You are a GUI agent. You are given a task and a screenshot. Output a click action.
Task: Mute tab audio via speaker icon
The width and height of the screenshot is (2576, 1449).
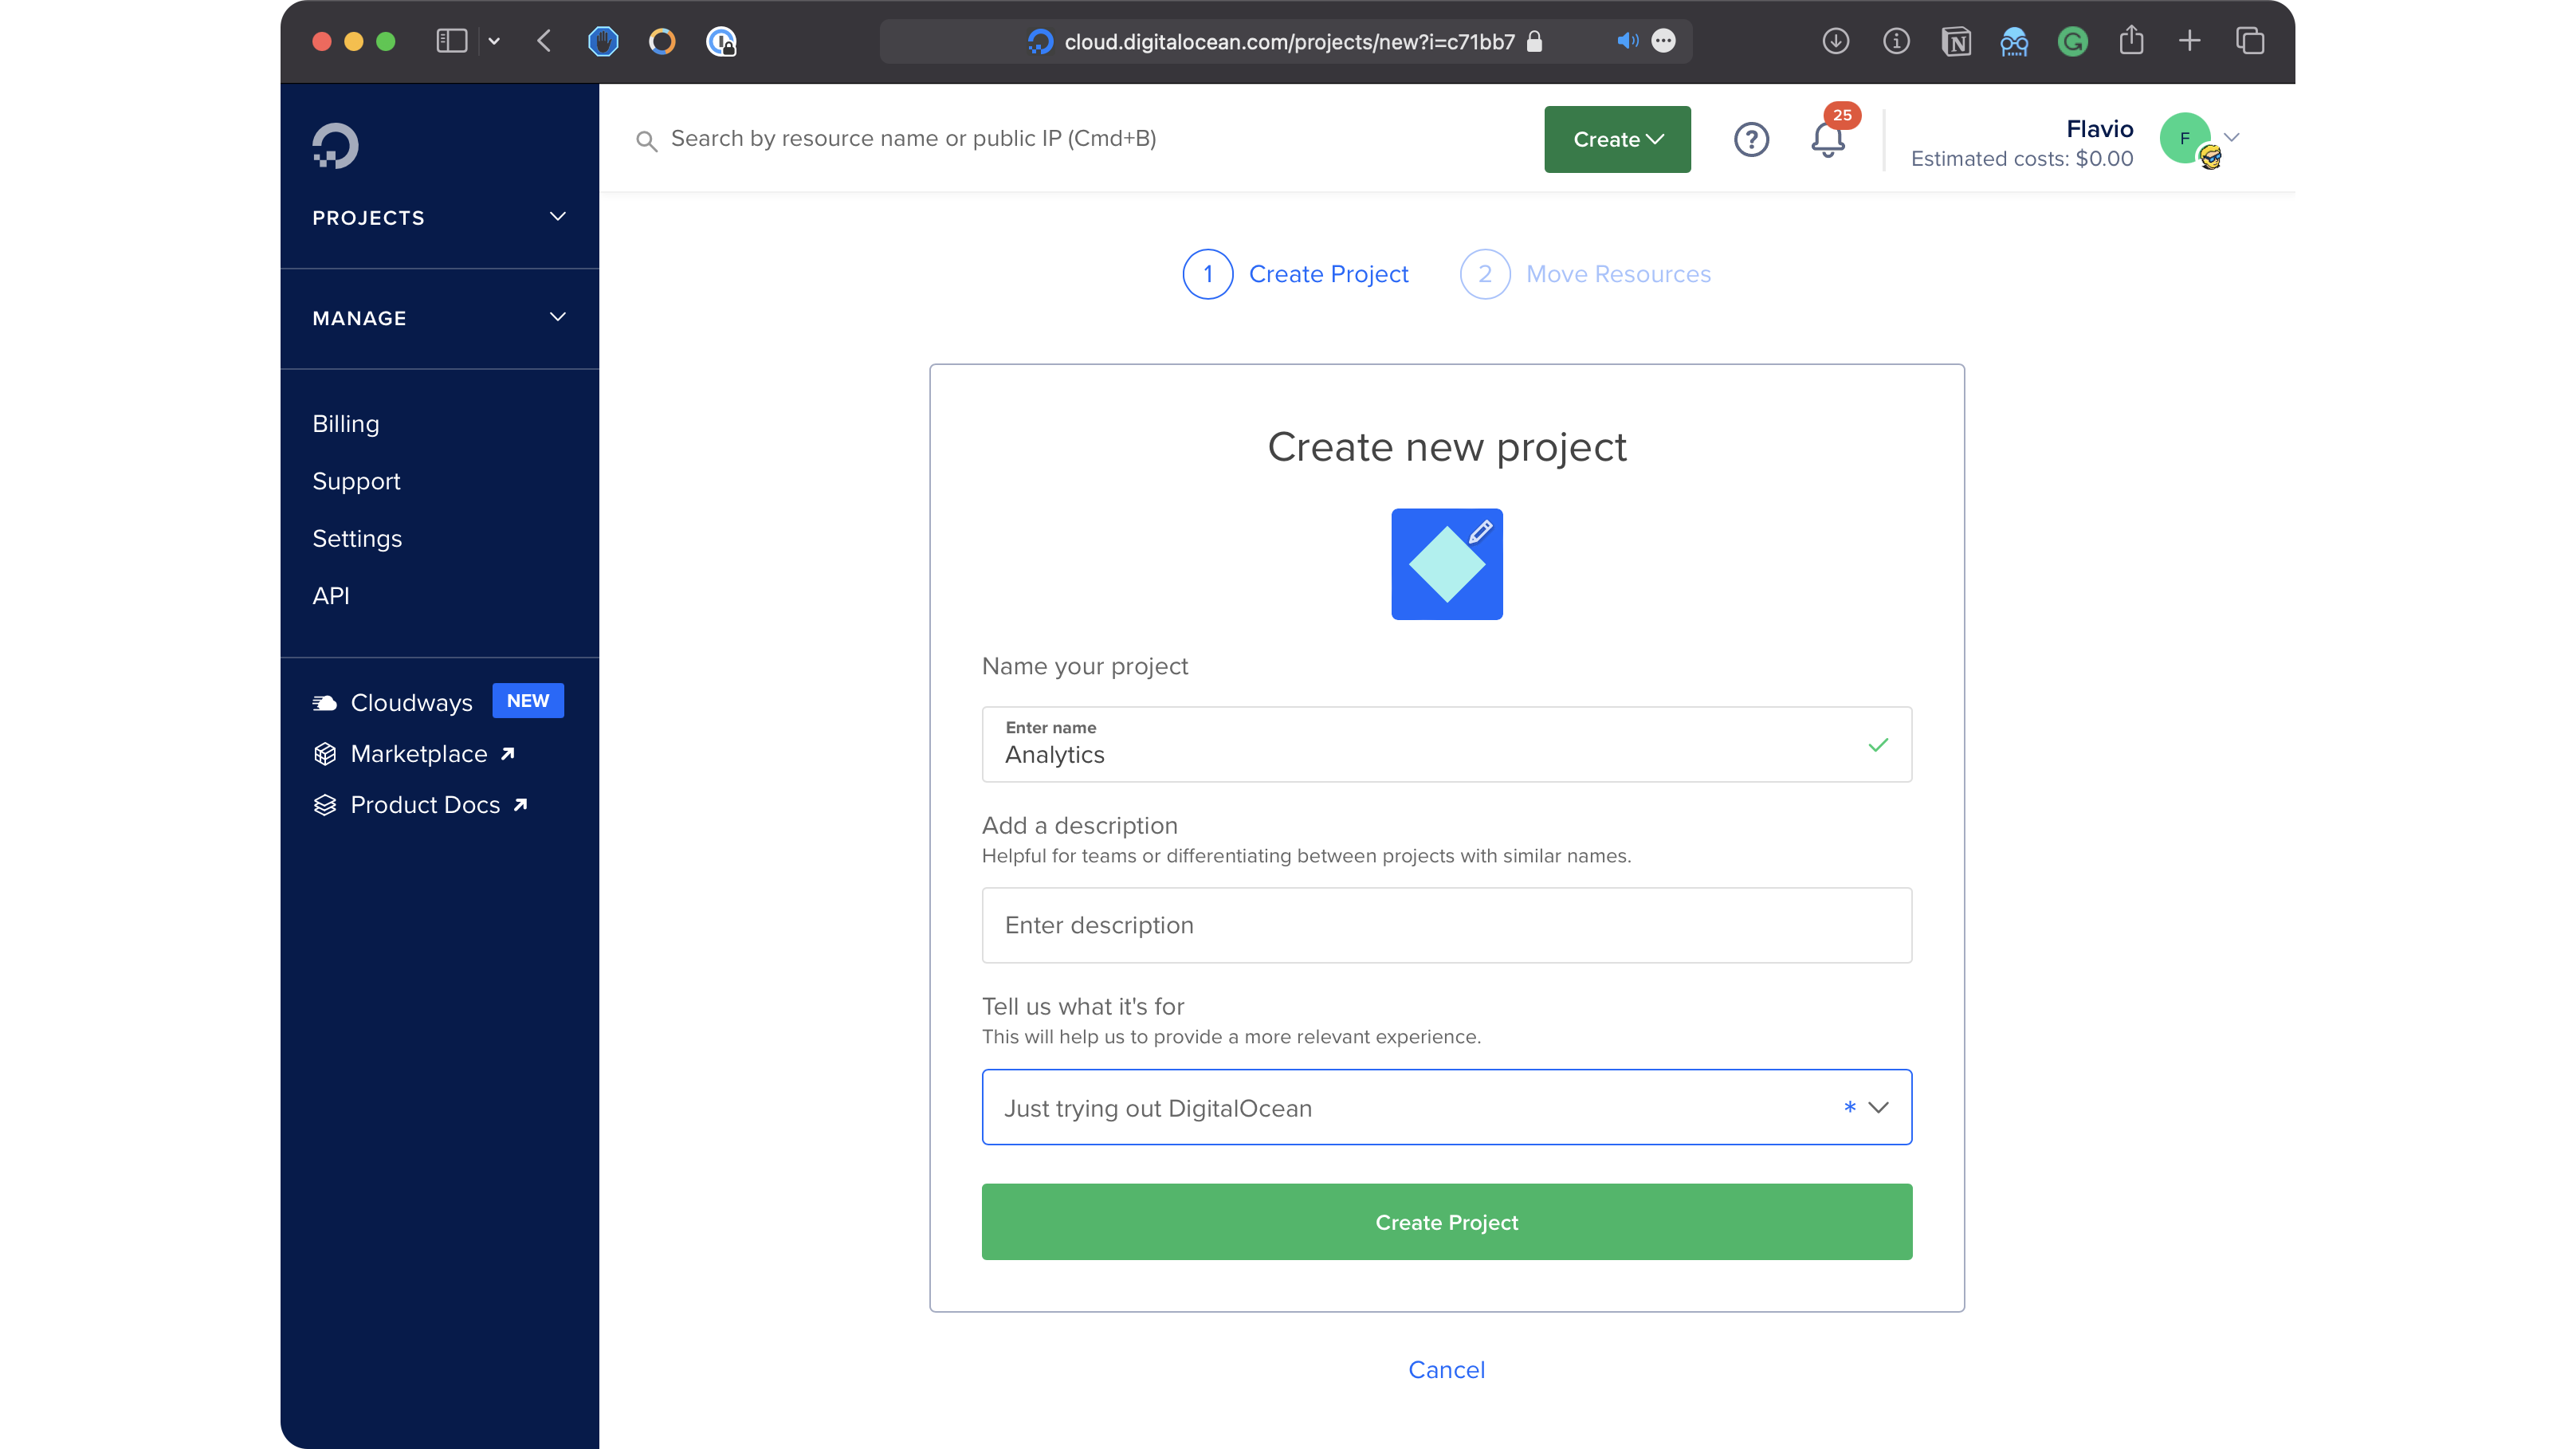(x=1627, y=41)
